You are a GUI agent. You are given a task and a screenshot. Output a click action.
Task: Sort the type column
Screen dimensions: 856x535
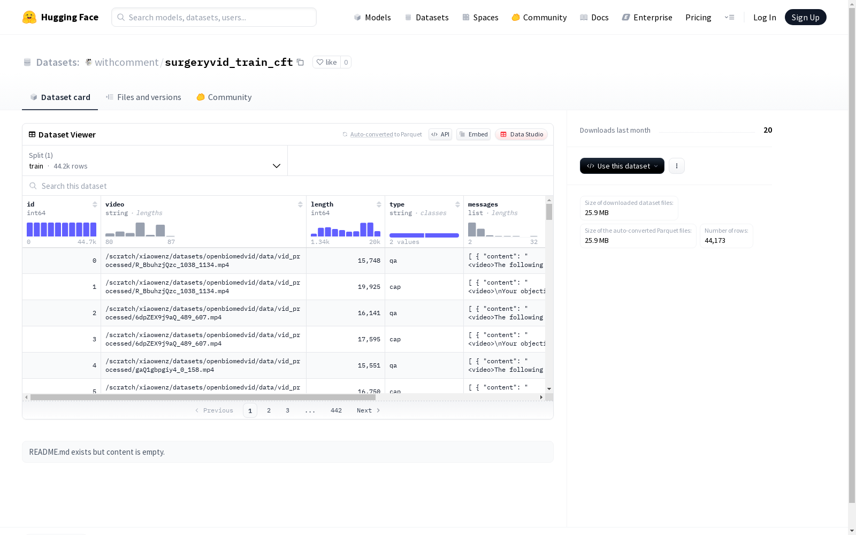click(x=457, y=204)
